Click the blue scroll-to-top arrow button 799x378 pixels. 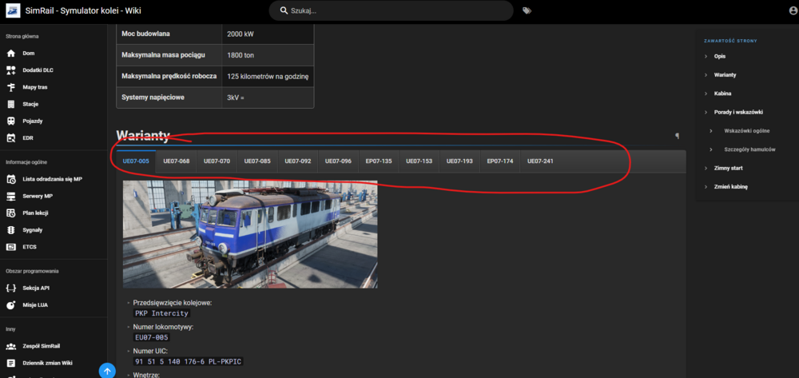tap(107, 370)
